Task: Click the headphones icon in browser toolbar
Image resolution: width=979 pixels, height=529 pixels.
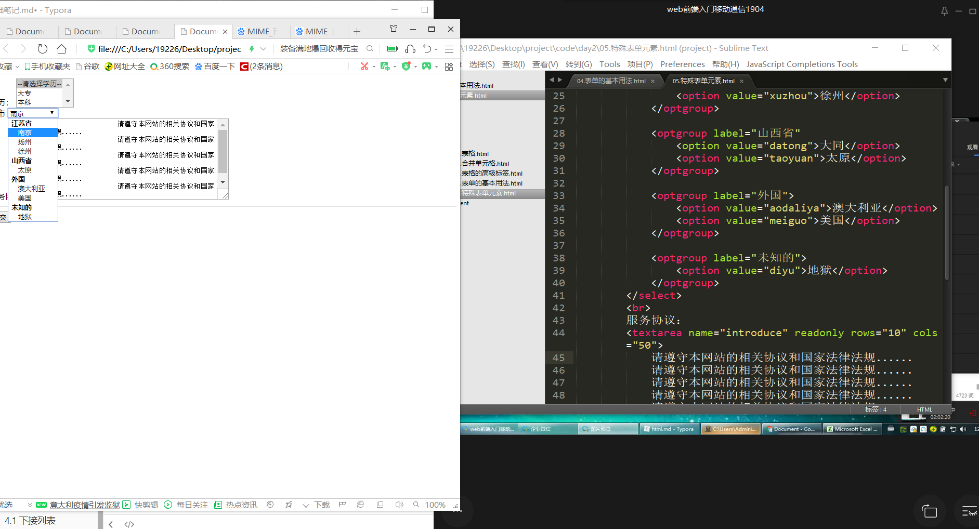Action: (410, 49)
